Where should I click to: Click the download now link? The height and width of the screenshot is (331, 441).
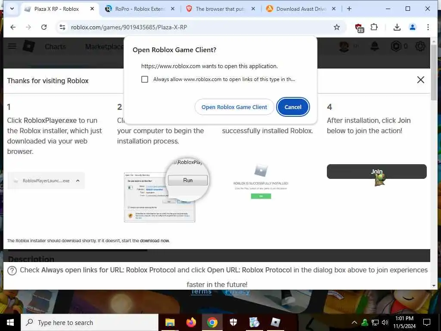(155, 240)
